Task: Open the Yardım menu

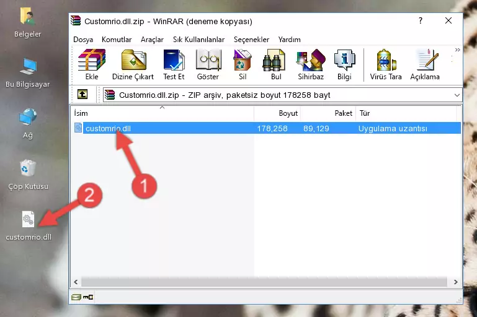Action: tap(289, 40)
